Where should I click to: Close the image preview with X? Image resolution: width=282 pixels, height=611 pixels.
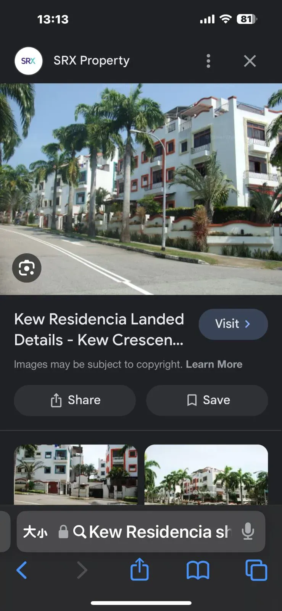tap(250, 61)
